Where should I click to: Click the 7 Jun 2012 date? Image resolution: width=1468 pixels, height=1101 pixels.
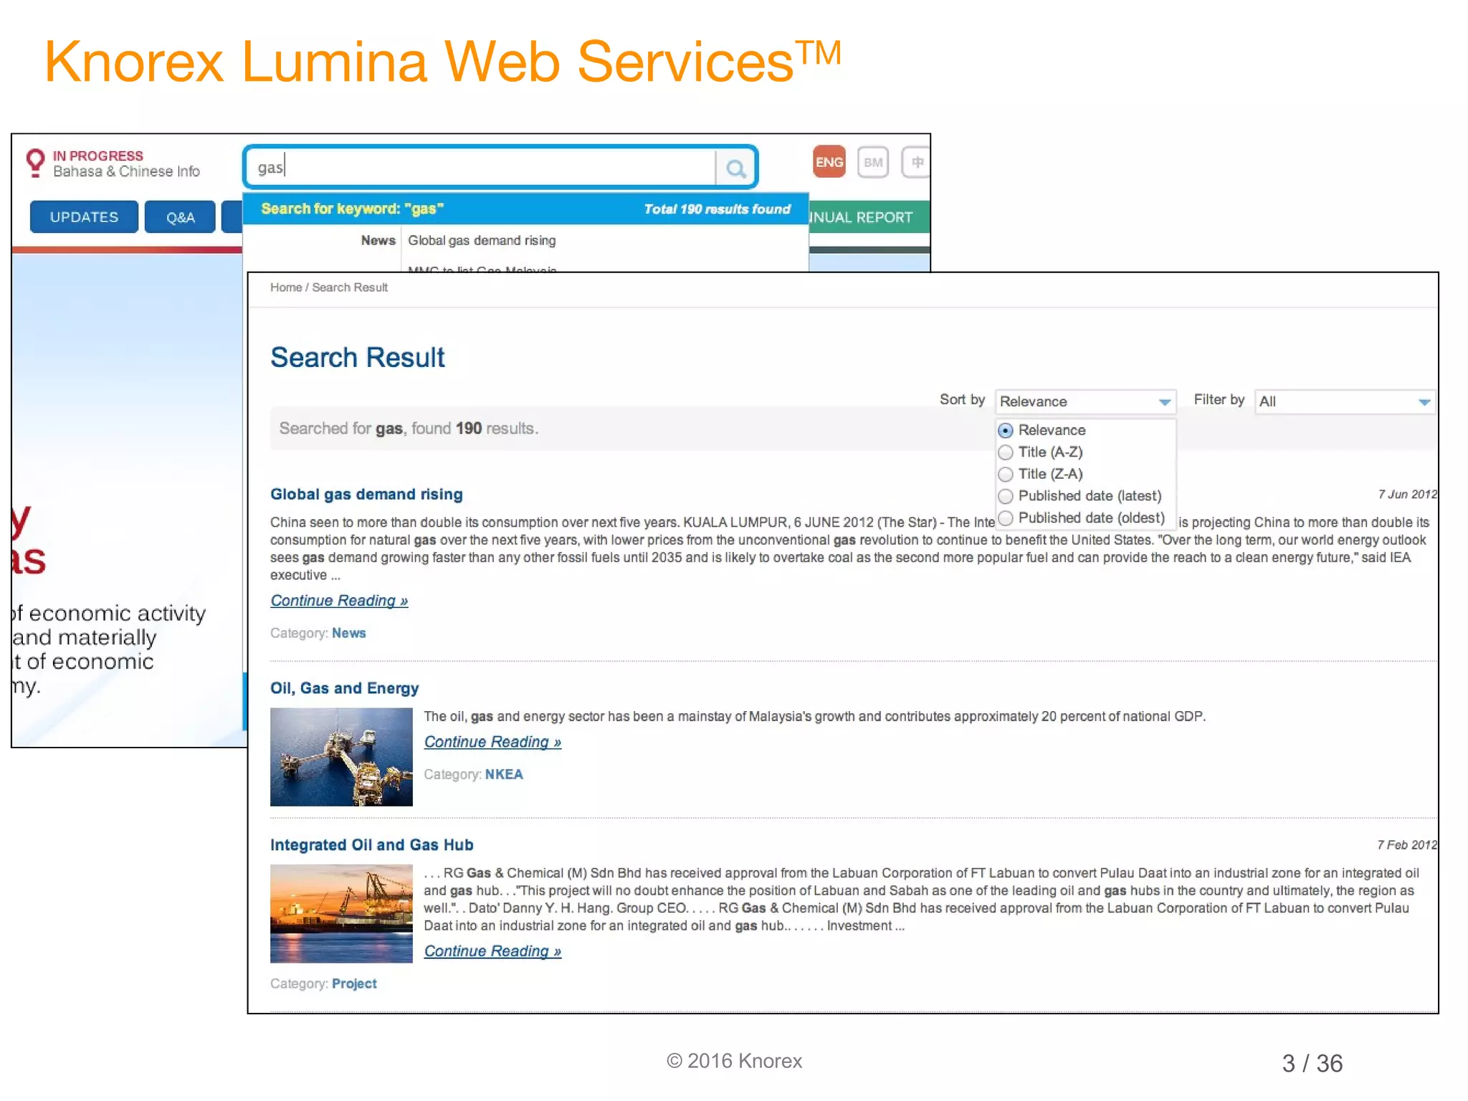tap(1408, 495)
